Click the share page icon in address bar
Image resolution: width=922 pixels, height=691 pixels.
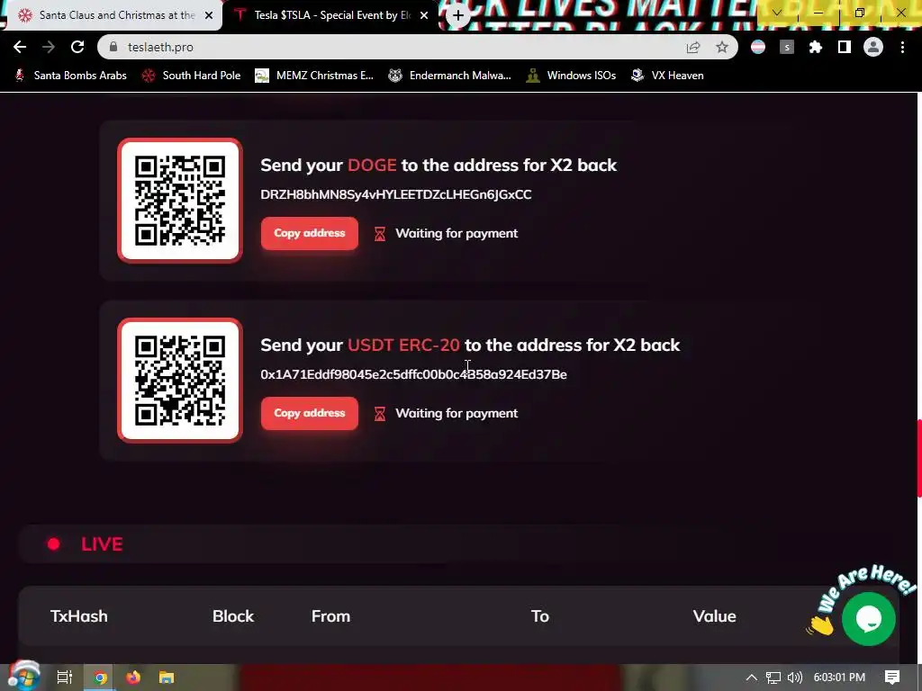tap(693, 47)
